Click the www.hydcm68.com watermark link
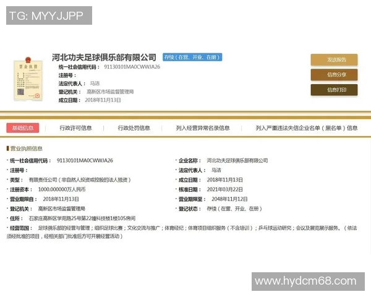The image size is (371, 297). click(308, 281)
